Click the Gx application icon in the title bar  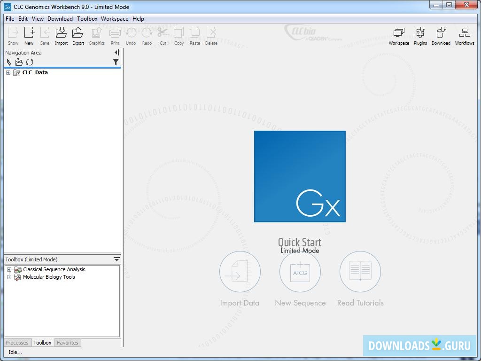(x=8, y=7)
